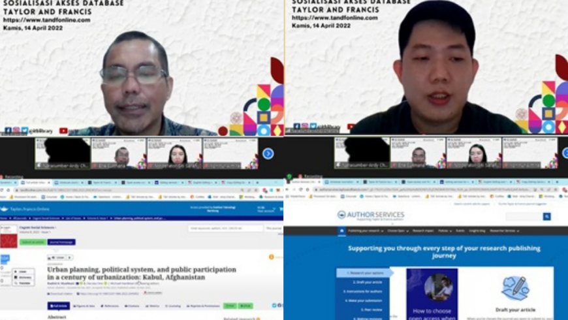568x320 pixels.
Task: Click the Taylor & Francis Online logo
Action: (x=25, y=209)
